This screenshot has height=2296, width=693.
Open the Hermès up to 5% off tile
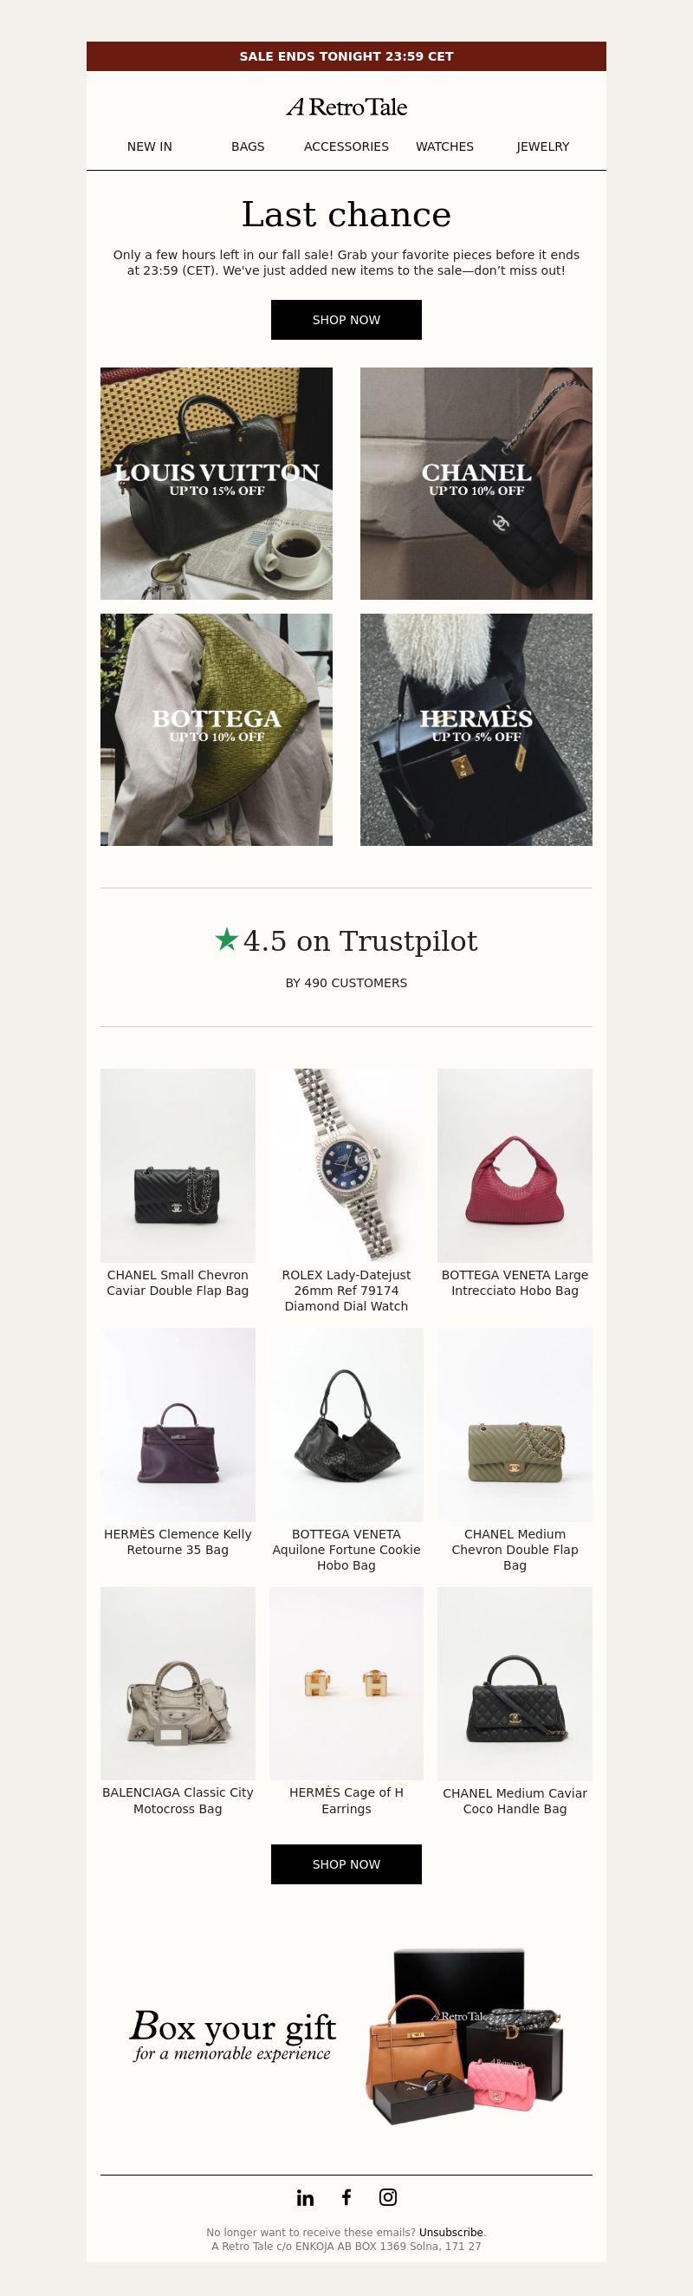[x=476, y=729]
